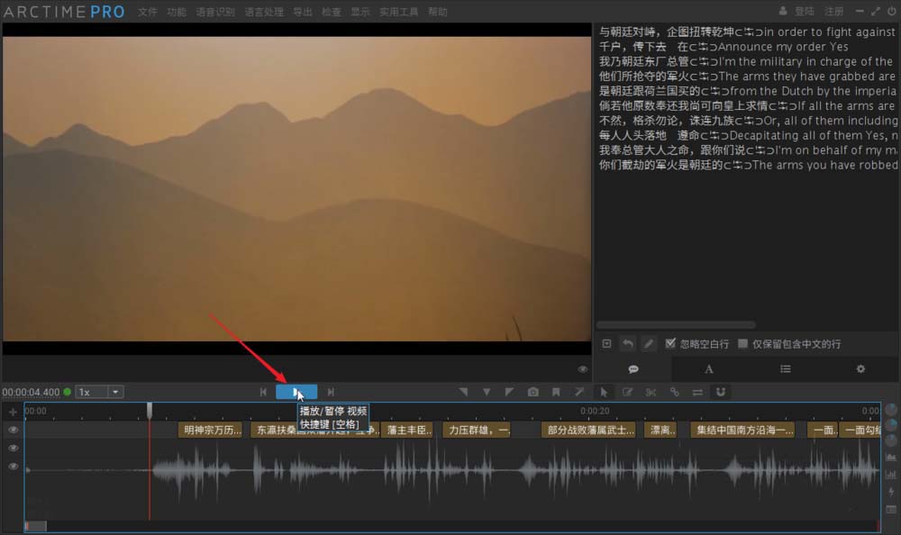Click the pencil edit icon above the text panel
Screen dimensions: 901x535
coord(648,344)
